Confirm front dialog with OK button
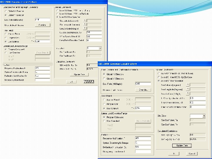This screenshot has height=159, width=212. point(174,154)
